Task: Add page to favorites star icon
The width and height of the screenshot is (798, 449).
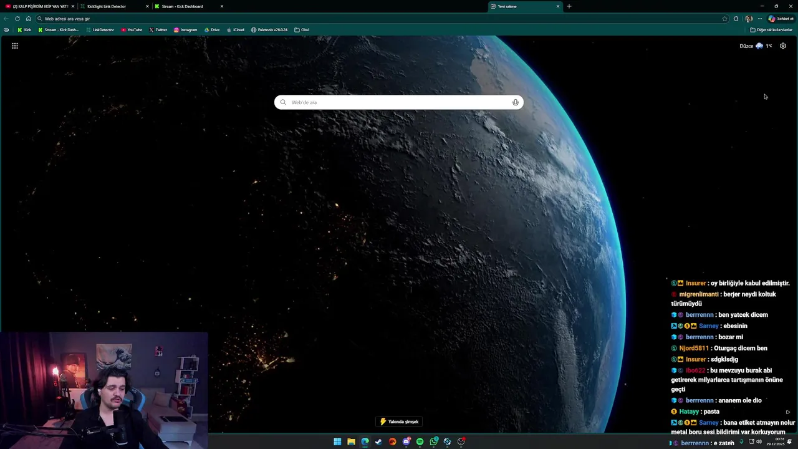Action: (724, 19)
